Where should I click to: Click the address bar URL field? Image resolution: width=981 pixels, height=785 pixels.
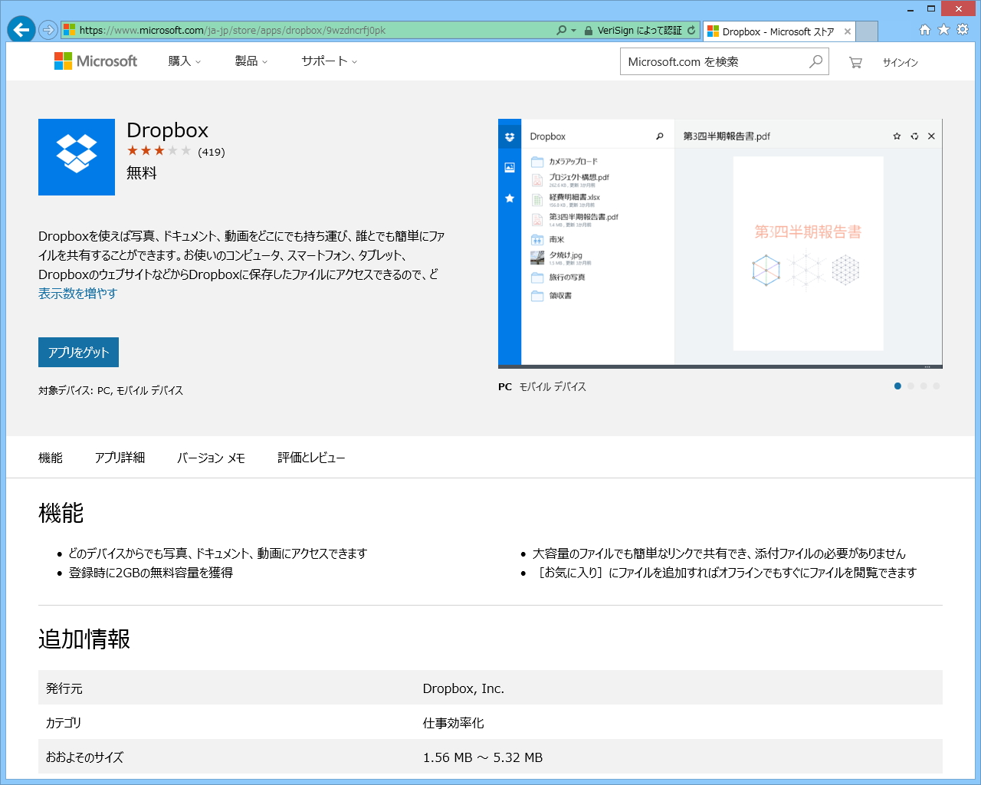pyautogui.click(x=307, y=31)
